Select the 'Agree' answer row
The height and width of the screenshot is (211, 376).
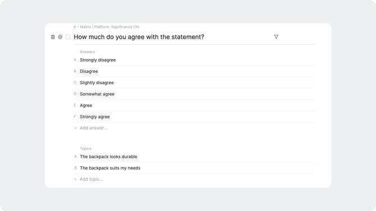pyautogui.click(x=194, y=105)
